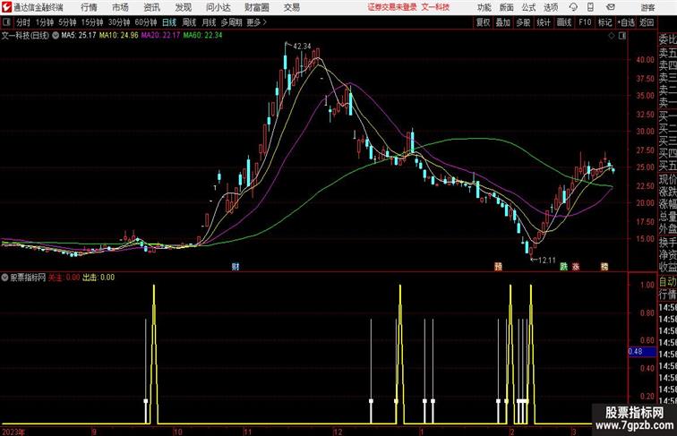Toggle the side panel icon beside the diamond
Image resolution: width=677 pixels, height=436 pixels.
(x=622, y=36)
